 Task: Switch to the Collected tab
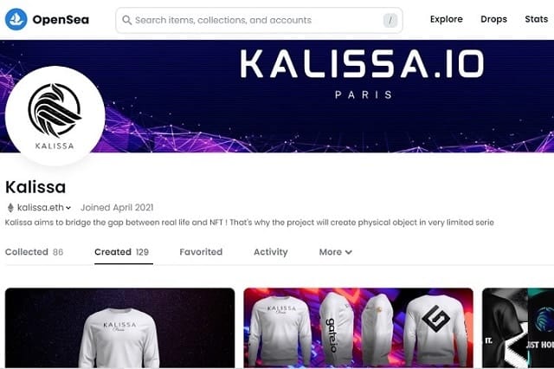tap(34, 252)
